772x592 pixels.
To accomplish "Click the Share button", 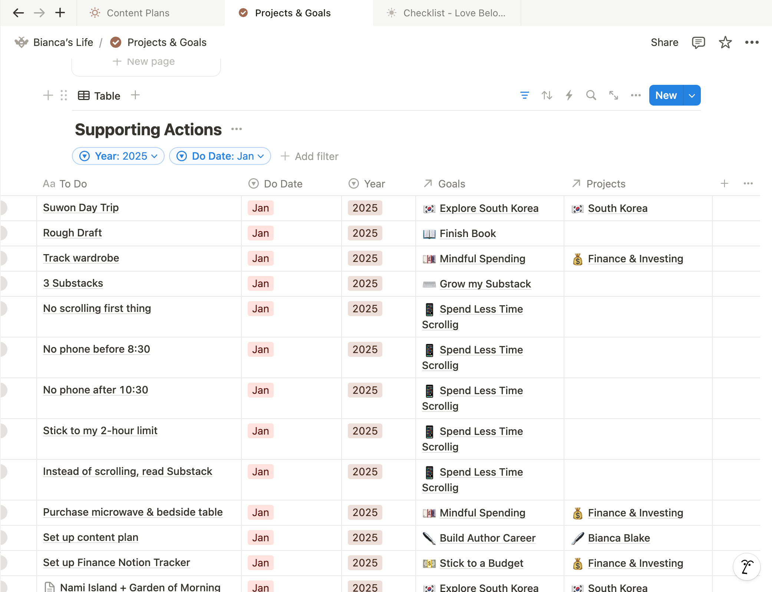I will tap(664, 43).
